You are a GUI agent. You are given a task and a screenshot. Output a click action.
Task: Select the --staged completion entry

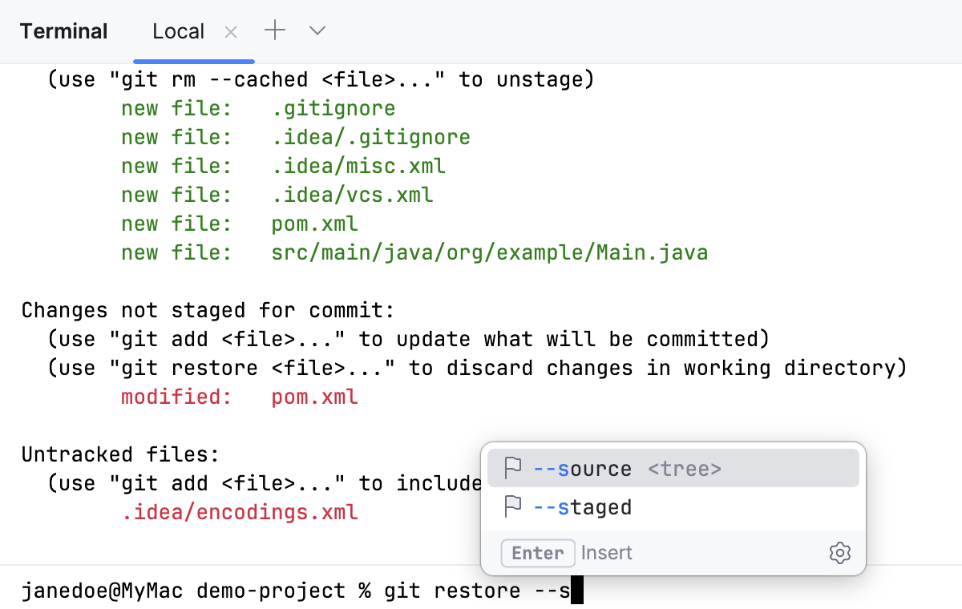(x=583, y=506)
